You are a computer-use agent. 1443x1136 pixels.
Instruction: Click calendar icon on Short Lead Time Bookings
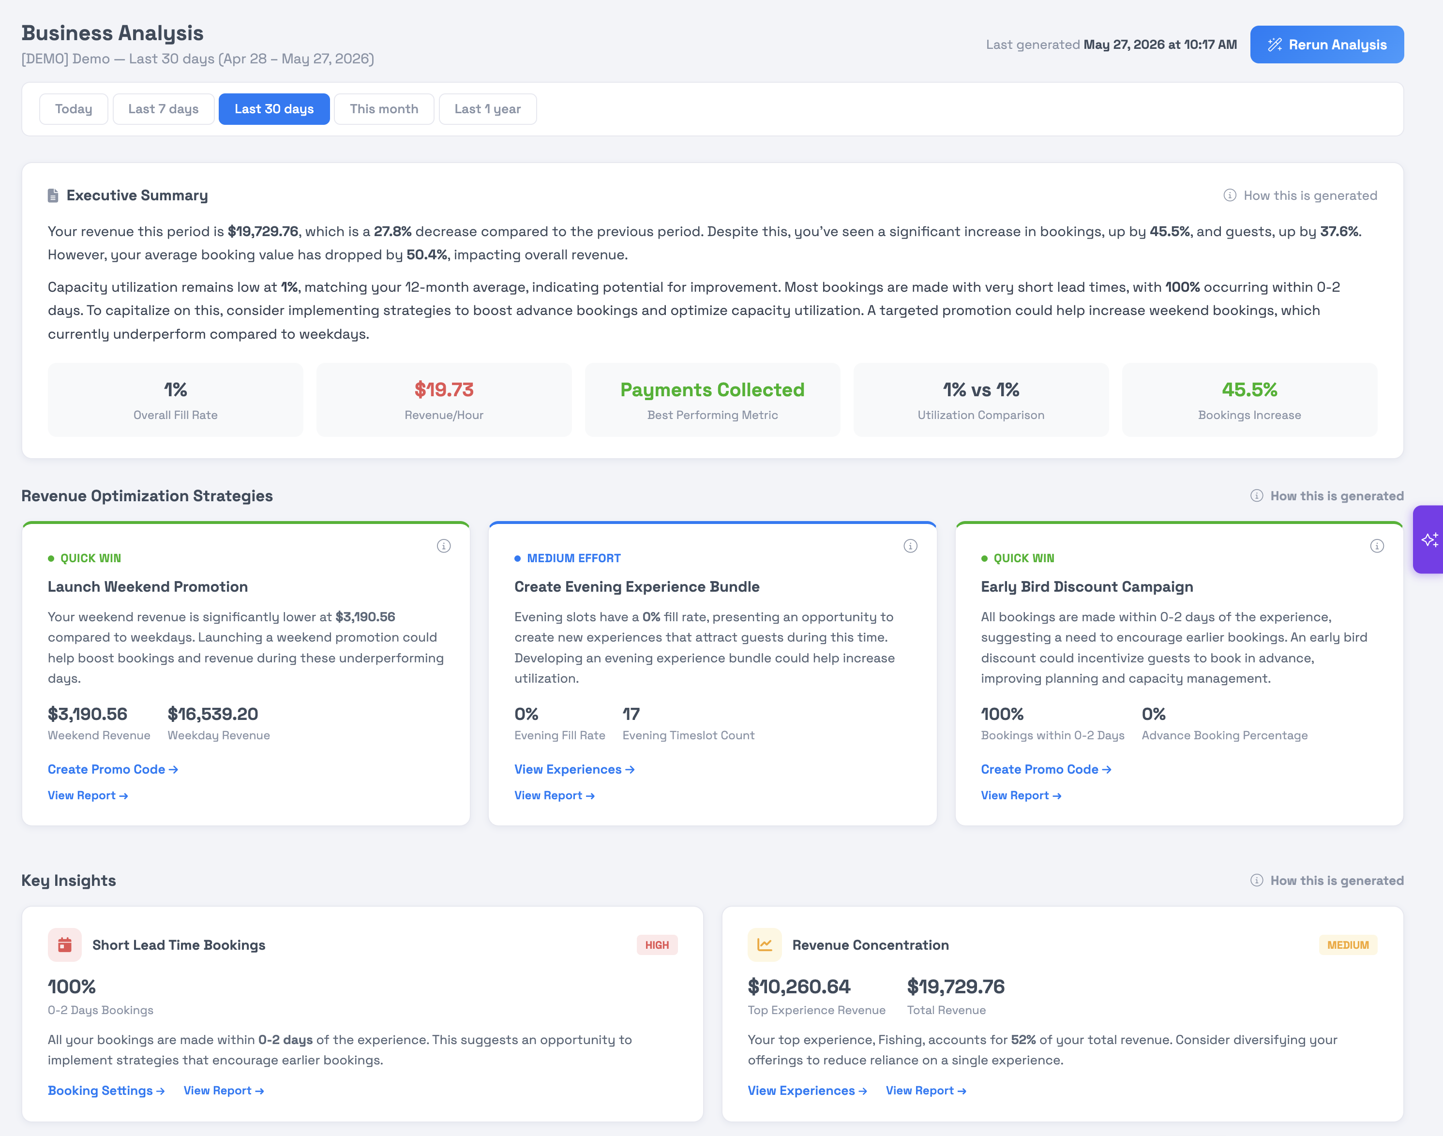[x=64, y=945]
